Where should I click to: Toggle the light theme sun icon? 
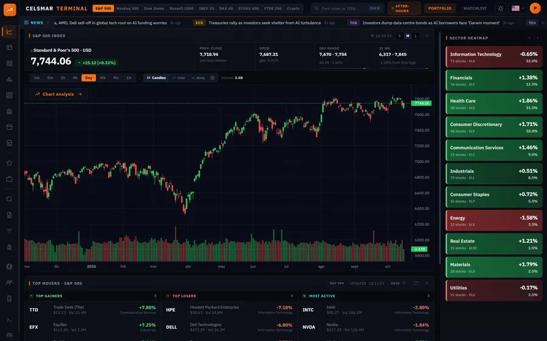(501, 8)
